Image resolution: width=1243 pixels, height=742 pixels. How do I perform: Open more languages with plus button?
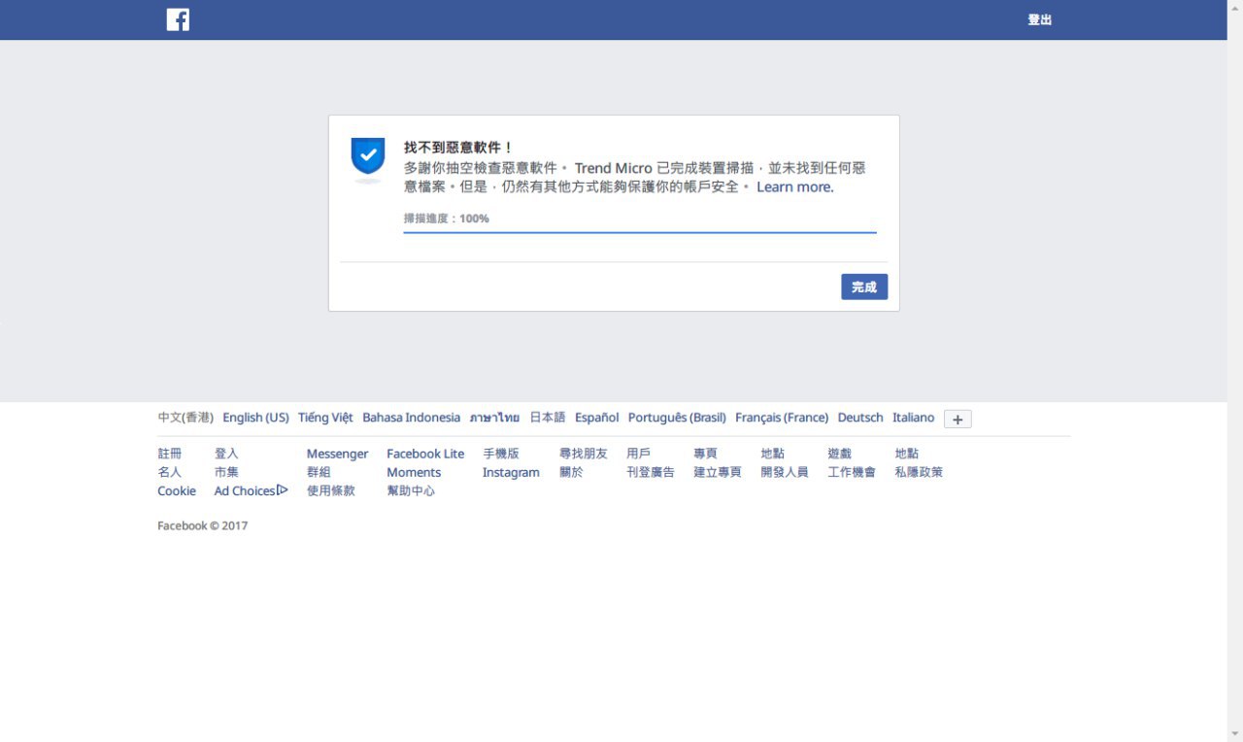coord(957,419)
